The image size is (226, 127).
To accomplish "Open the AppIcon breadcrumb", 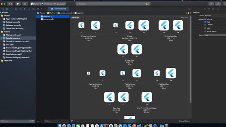I will tap(79, 13).
